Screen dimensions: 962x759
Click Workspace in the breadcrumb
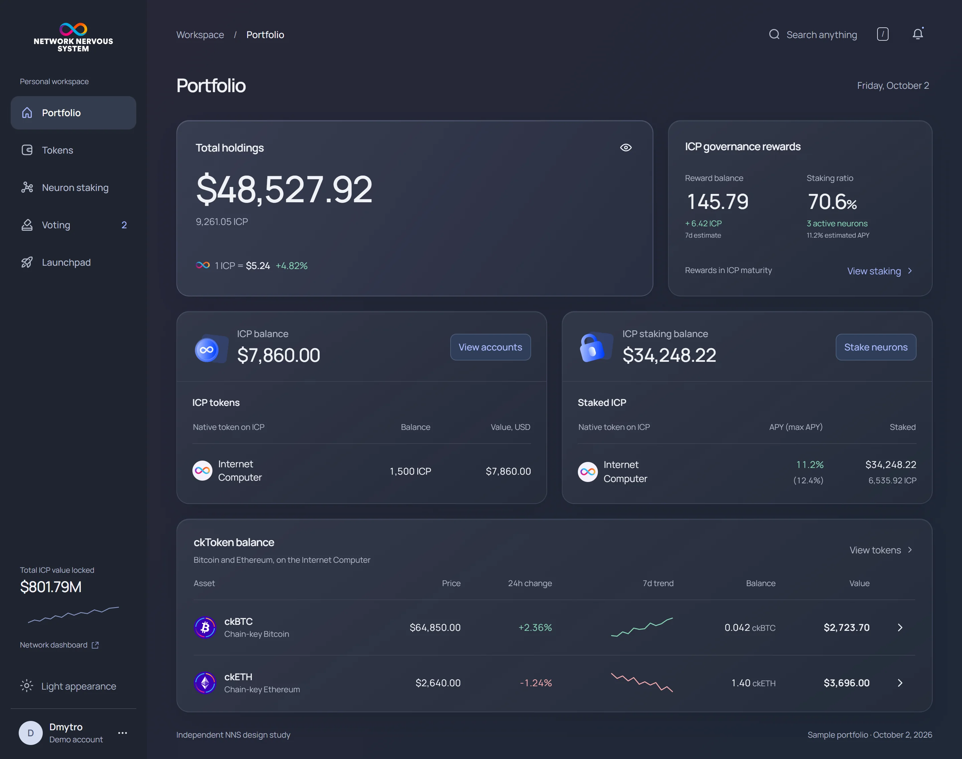point(200,35)
